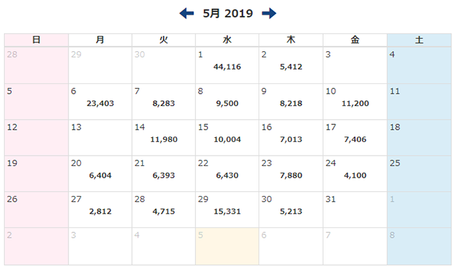
Task: Select Saturday May 4 cell
Action: click(x=419, y=66)
